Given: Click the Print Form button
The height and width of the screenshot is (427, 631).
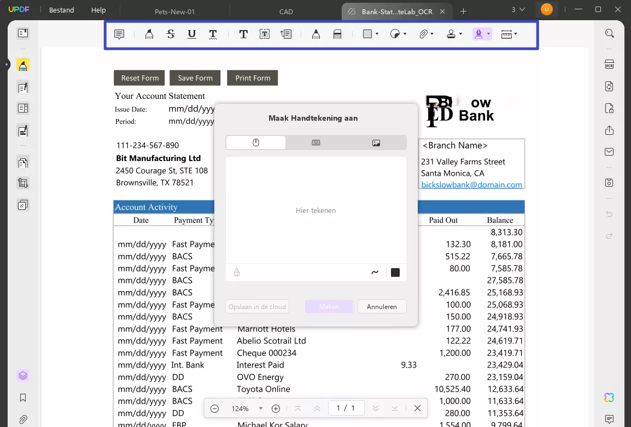Looking at the screenshot, I should click(253, 78).
